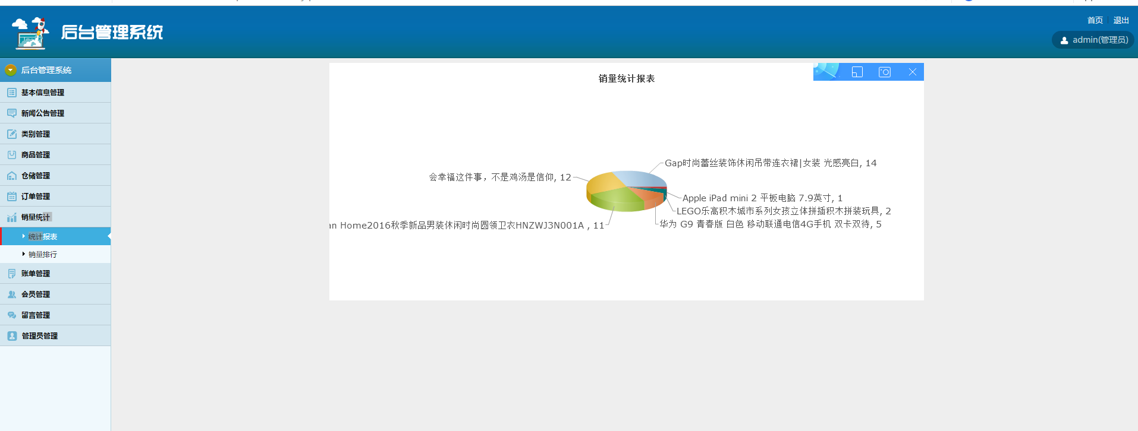Click the 账单管理 document icon
This screenshot has width=1138, height=431.
pyautogui.click(x=12, y=274)
